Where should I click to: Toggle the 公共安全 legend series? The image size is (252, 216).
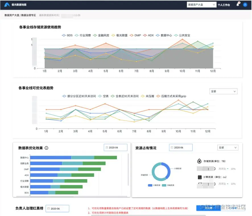182,35
